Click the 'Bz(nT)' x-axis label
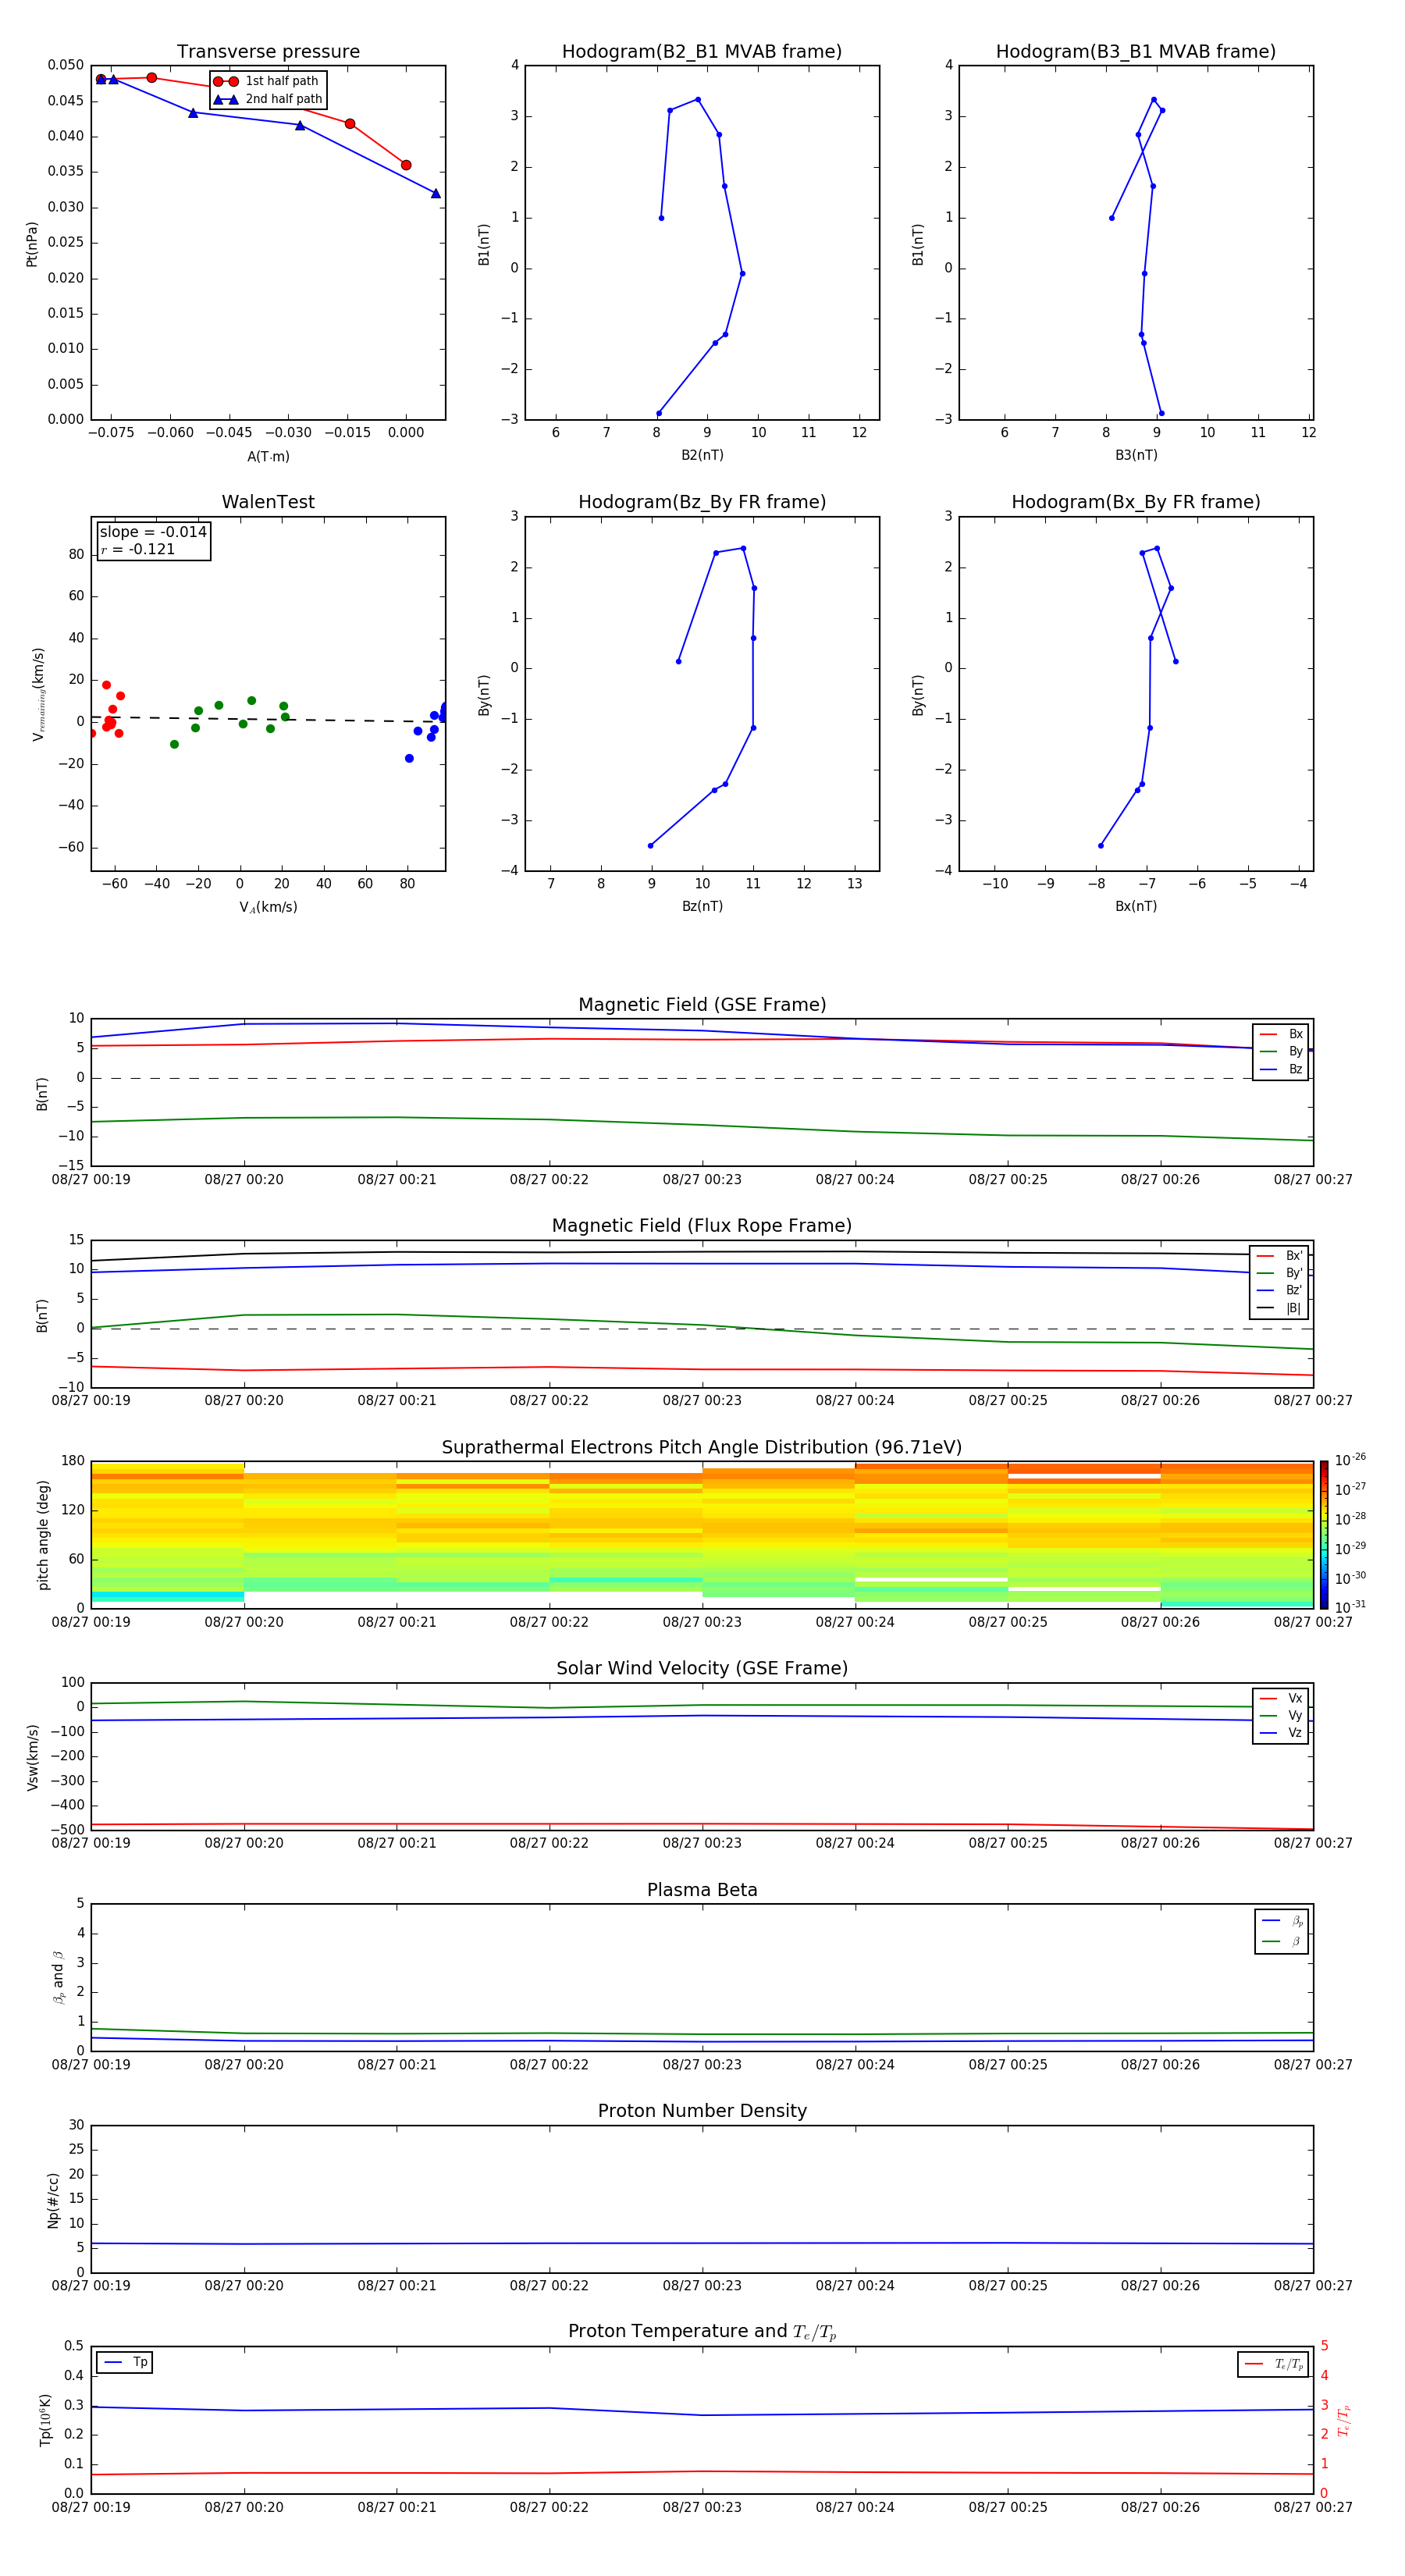1405x2576 pixels. click(x=702, y=907)
